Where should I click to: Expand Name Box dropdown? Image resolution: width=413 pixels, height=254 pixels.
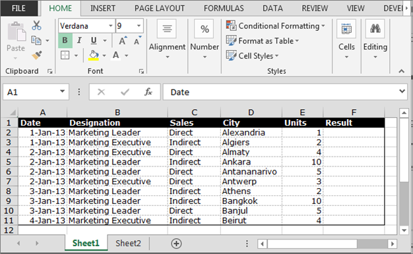click(x=62, y=91)
